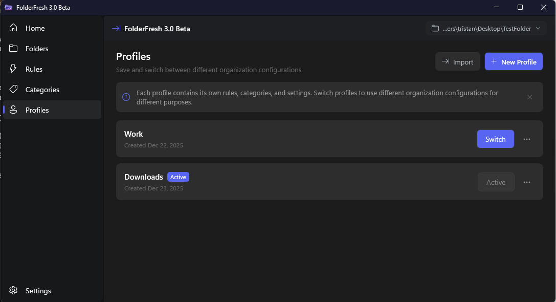This screenshot has height=302, width=556.
Task: Open more options for Downloads profile
Action: [x=527, y=182]
